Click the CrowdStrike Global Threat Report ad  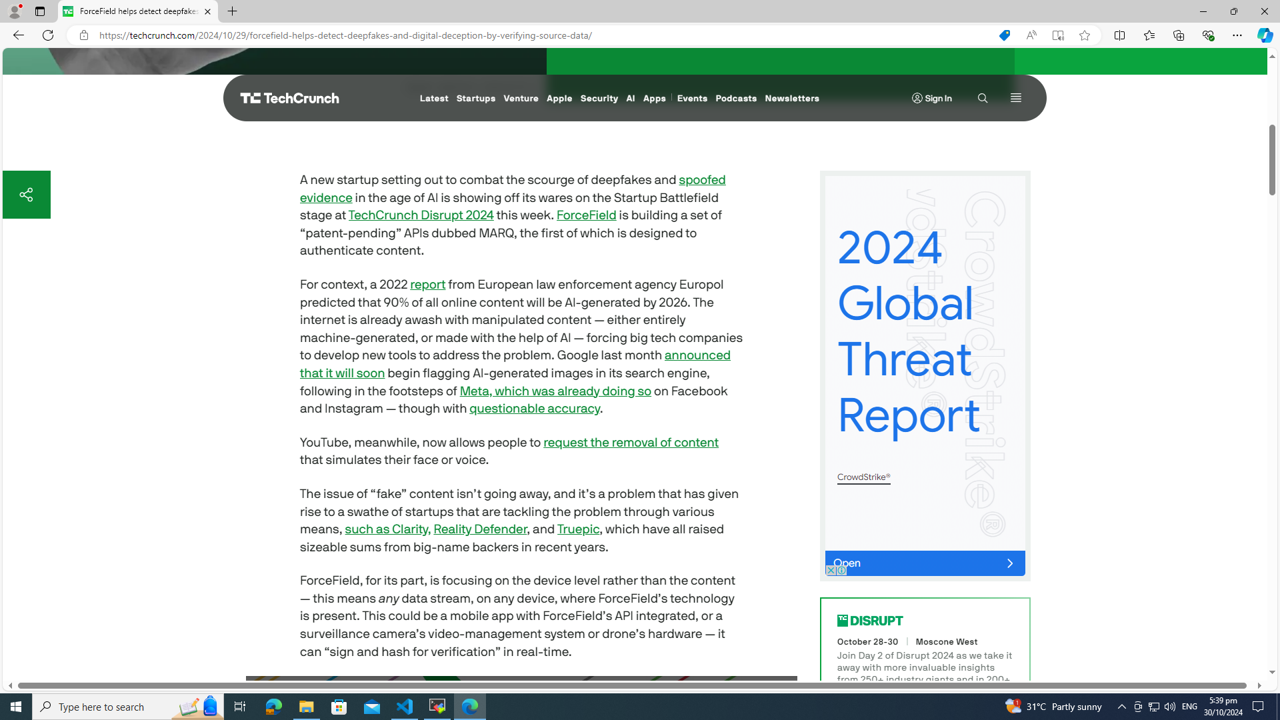[925, 363]
